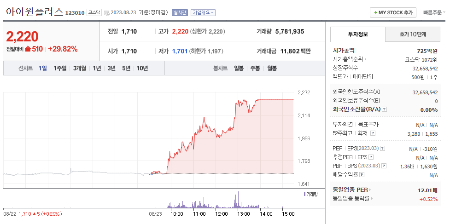Click the 동일업종 등락률 value +0.52%
The width and height of the screenshot is (450, 224).
click(x=428, y=199)
